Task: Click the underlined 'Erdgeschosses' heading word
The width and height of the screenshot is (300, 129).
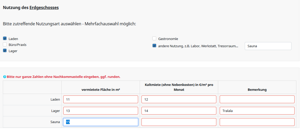Action: pyautogui.click(x=44, y=8)
